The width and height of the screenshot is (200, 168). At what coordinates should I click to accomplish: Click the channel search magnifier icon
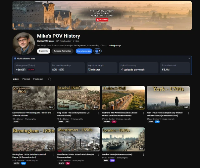(49, 79)
